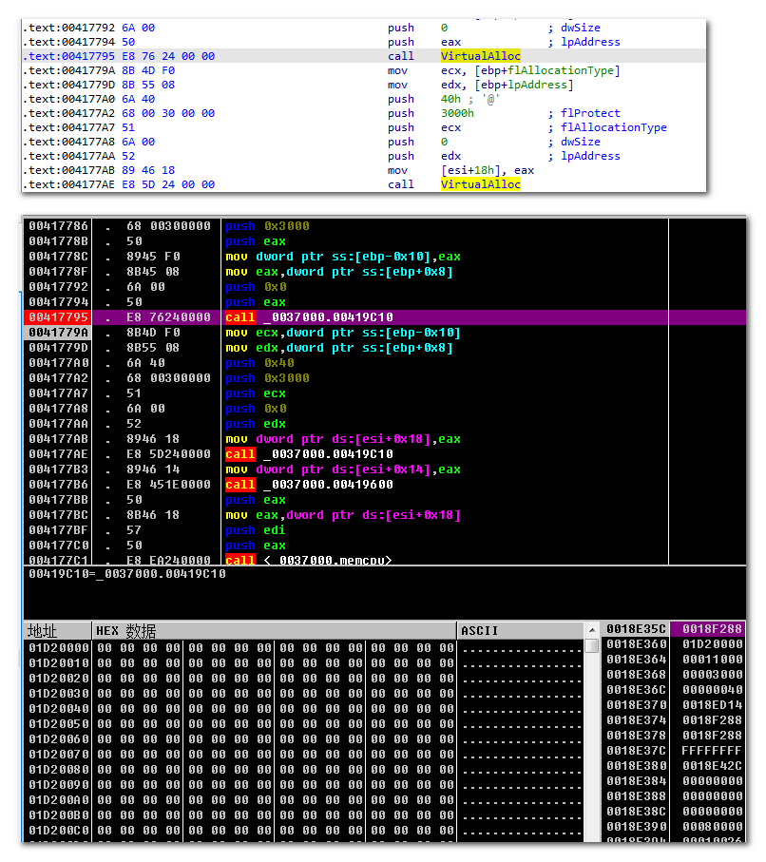
Task: Click the ASCII column header in dump
Action: coord(520,630)
